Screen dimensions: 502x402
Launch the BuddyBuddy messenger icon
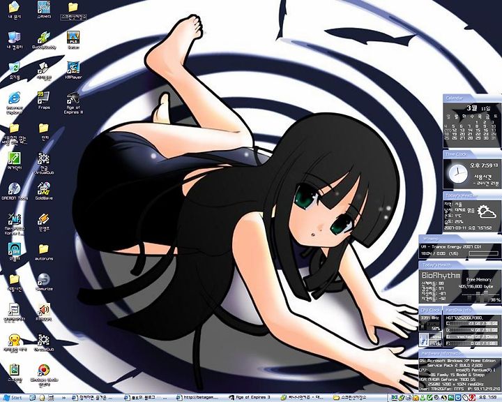pyautogui.click(x=44, y=38)
